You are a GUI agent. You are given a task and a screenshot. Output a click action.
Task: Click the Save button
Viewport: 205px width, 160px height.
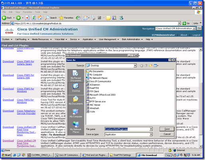point(167,129)
